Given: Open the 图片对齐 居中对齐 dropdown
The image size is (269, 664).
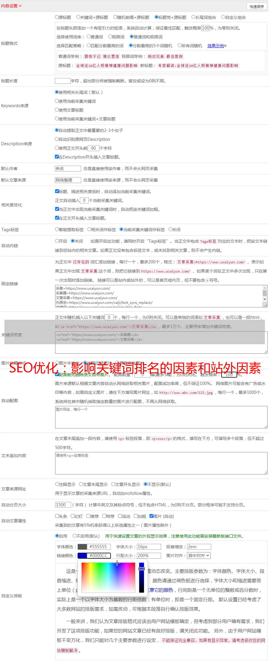Looking at the screenshot, I should (x=199, y=556).
